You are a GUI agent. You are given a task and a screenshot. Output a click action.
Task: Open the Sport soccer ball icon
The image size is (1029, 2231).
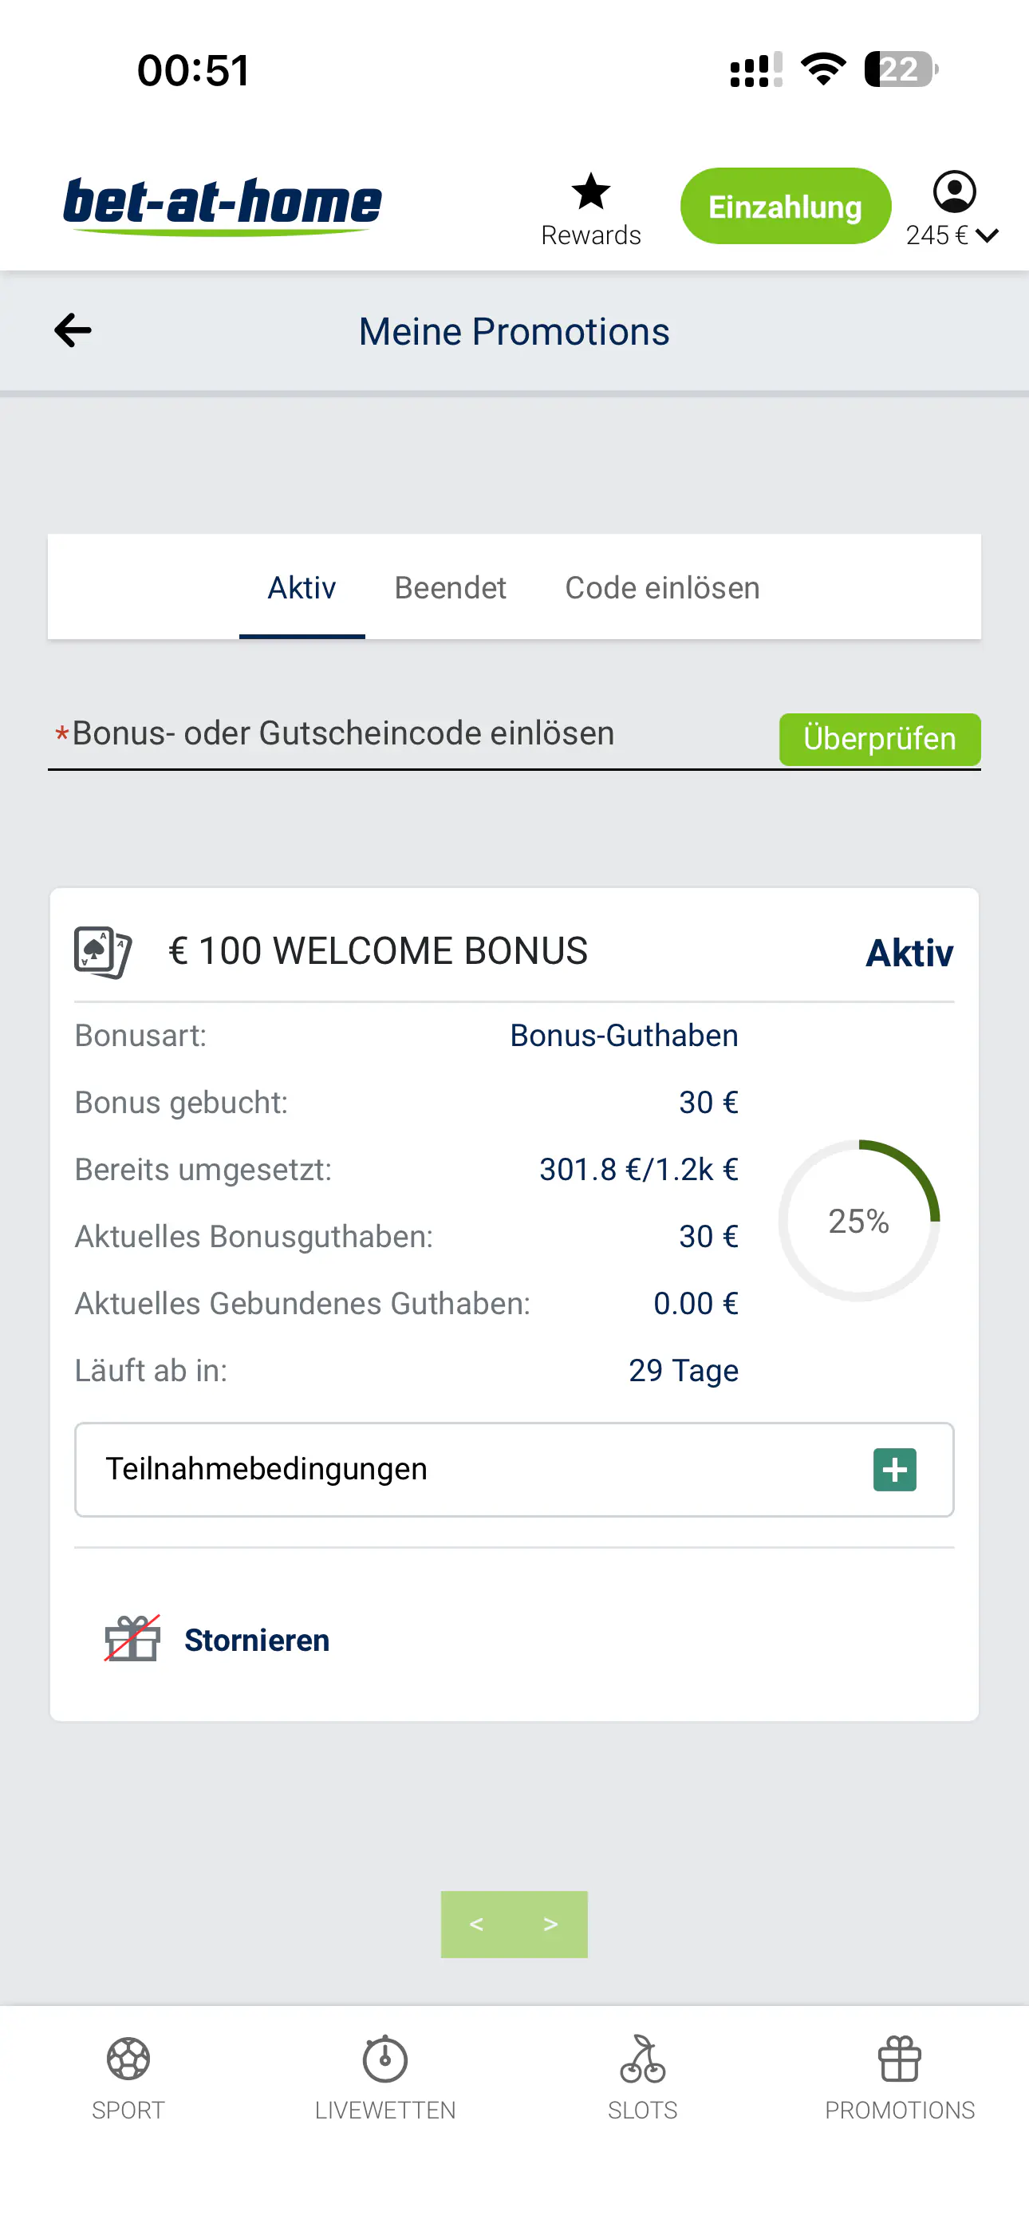(128, 2058)
